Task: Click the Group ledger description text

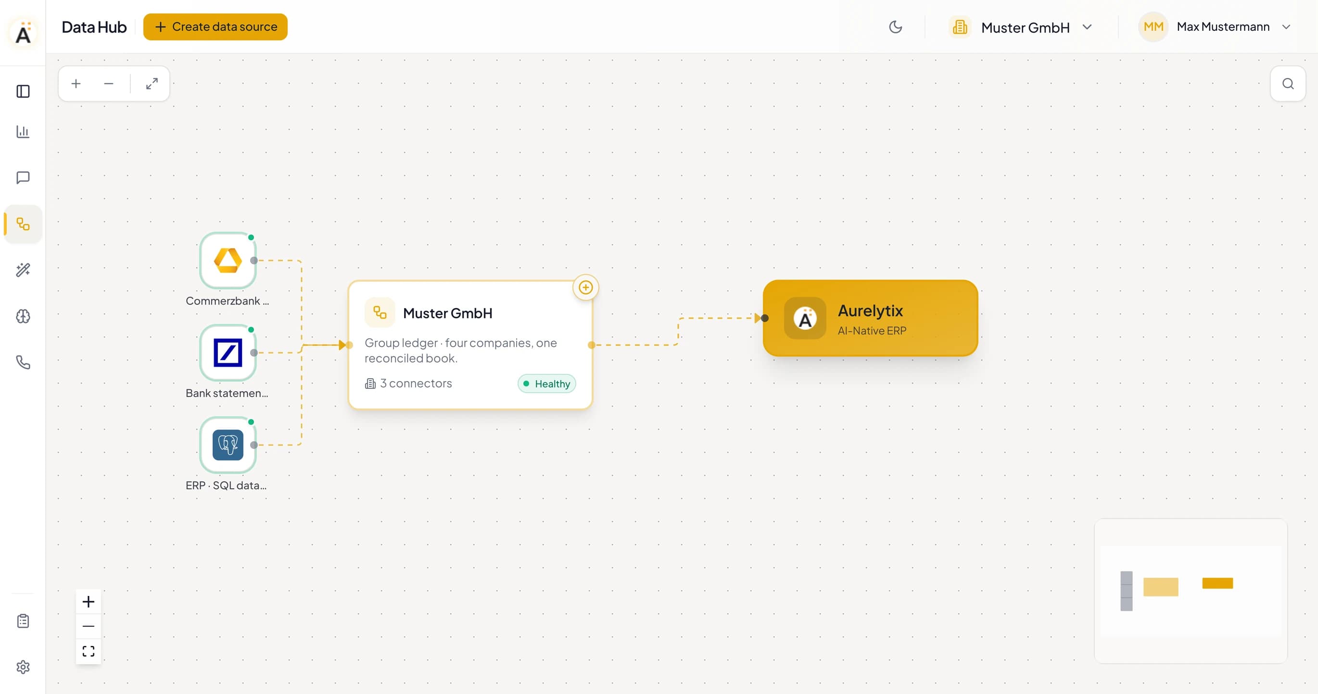Action: [x=460, y=350]
